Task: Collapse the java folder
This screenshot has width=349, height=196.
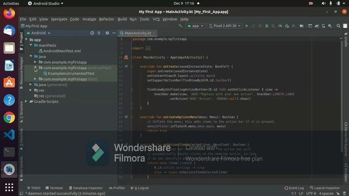Action: [x=31, y=56]
